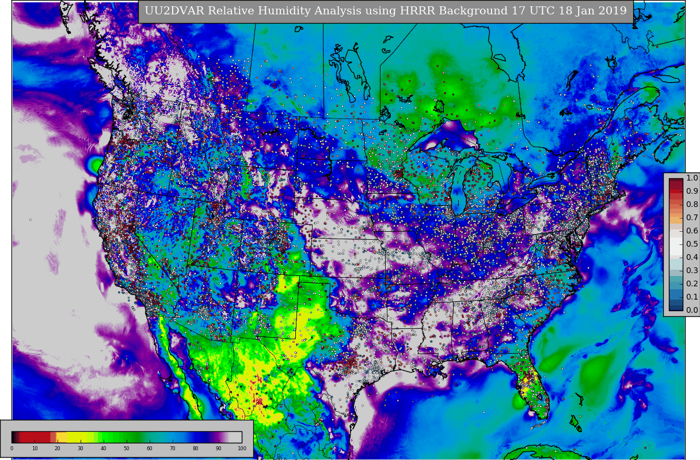
Task: Click the '0.5' label on right colorbar
Action: [x=692, y=244]
